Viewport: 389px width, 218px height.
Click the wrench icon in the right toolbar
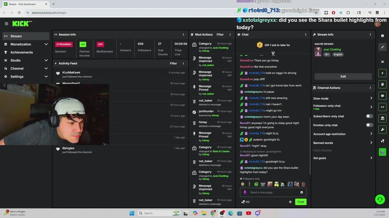(x=382, y=130)
